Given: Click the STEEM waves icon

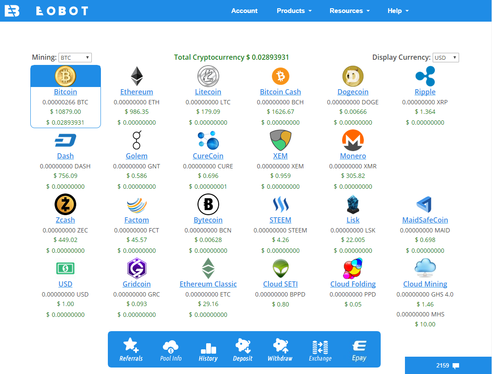Looking at the screenshot, I should (280, 204).
